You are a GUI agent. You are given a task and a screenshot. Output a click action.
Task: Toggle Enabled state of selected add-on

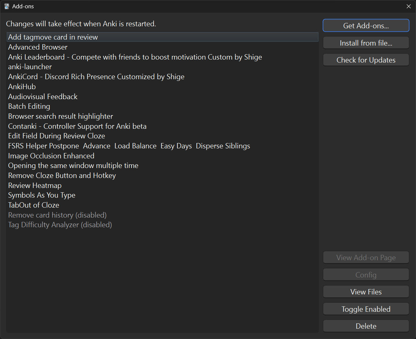point(366,309)
